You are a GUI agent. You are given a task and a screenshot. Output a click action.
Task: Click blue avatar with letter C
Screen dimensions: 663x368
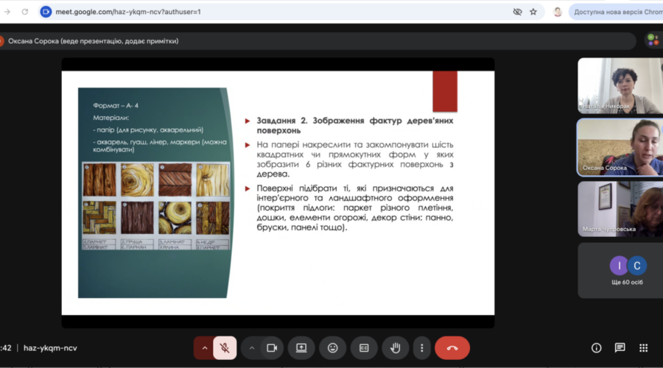pos(636,266)
